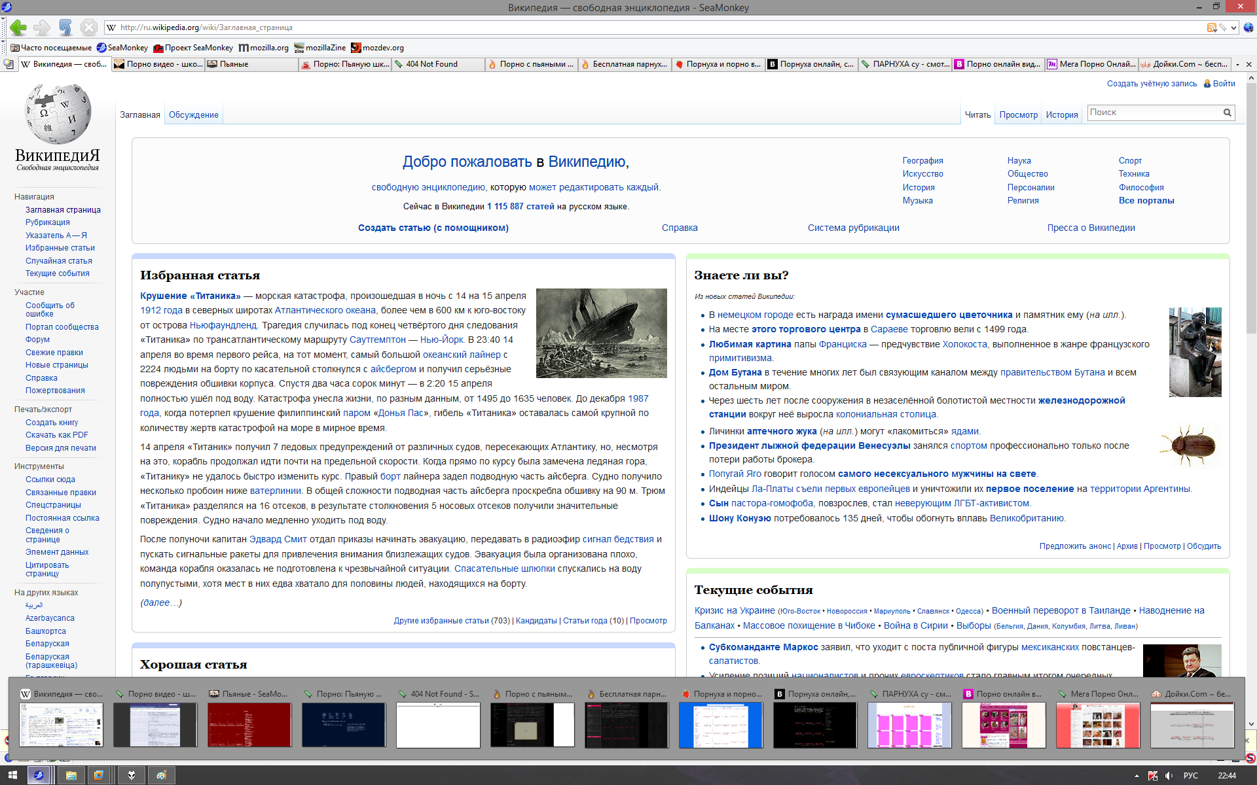Click the Forward navigation arrow
Viewport: 1257px width, 785px height.
[x=41, y=27]
